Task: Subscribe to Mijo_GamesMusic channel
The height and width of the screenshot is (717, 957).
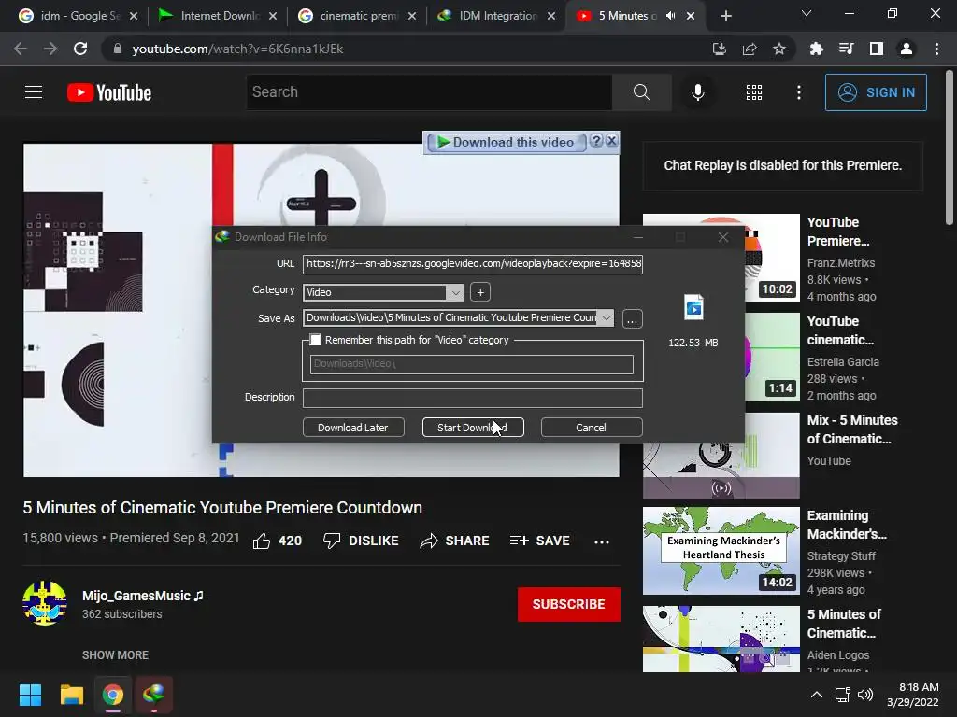Action: [x=569, y=604]
